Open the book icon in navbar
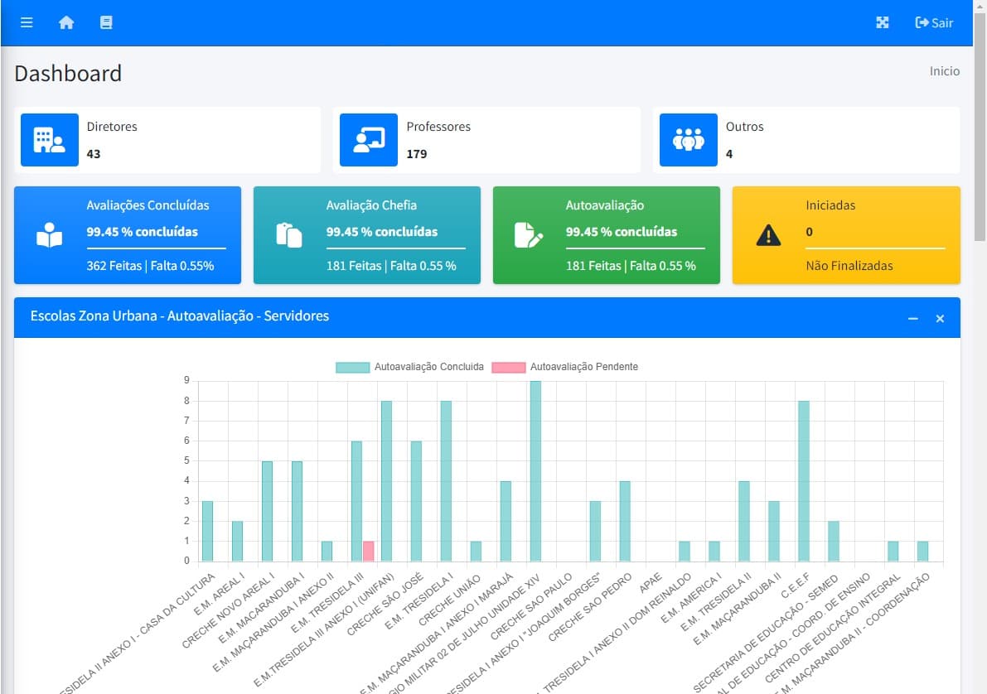 click(x=105, y=22)
